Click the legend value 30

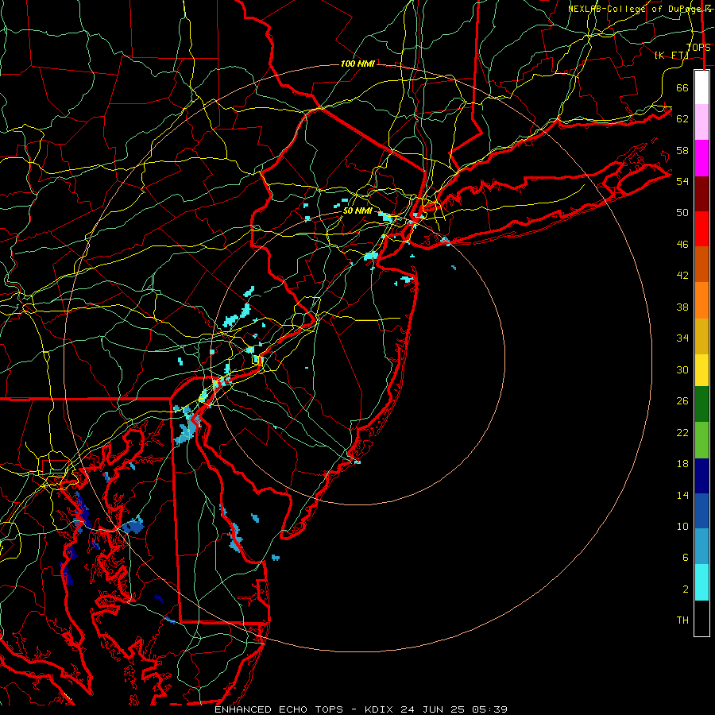pyautogui.click(x=682, y=369)
